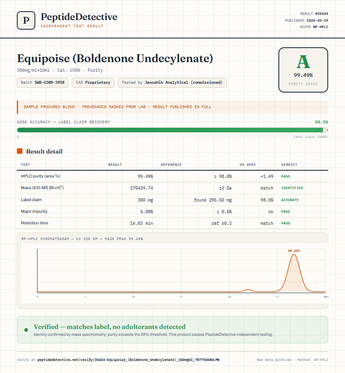Click the ≥ 98.0% reference cell
Image resolution: width=345 pixels, height=373 pixels.
pos(223,176)
